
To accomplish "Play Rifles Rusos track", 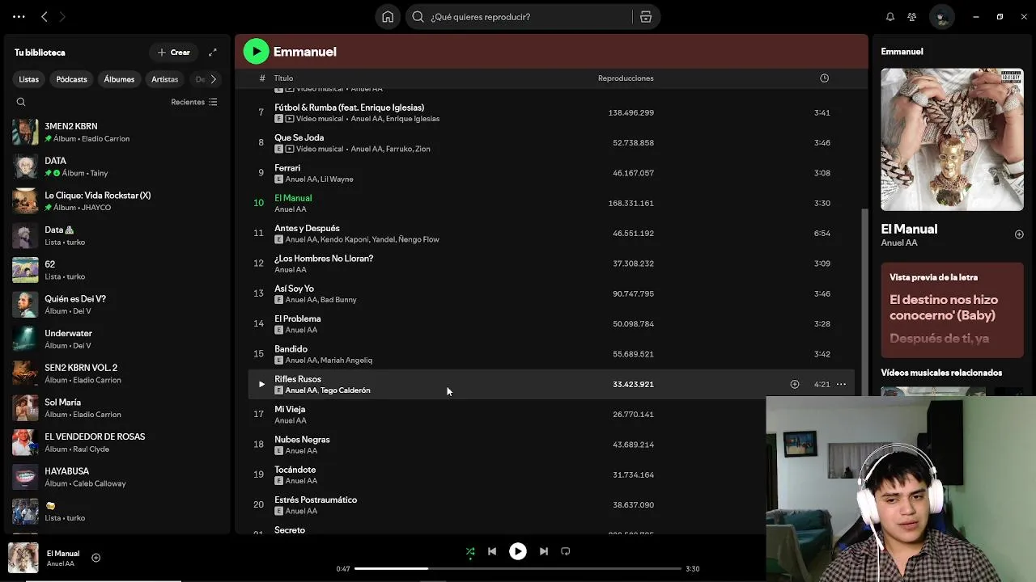I will [261, 384].
